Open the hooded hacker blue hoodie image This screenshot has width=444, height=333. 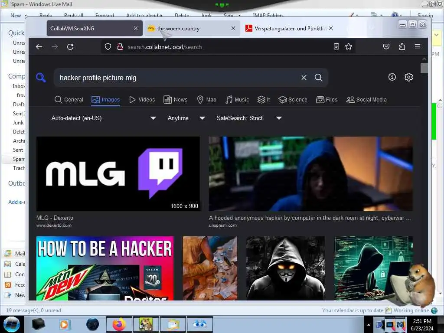point(310,174)
